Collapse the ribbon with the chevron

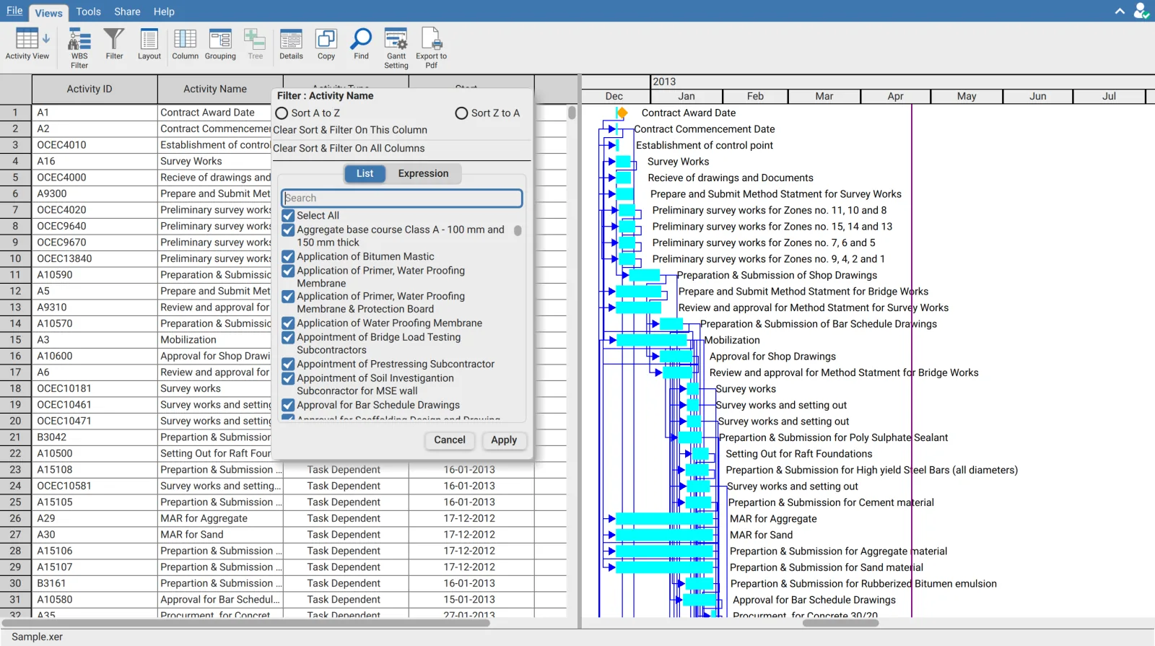pos(1120,11)
